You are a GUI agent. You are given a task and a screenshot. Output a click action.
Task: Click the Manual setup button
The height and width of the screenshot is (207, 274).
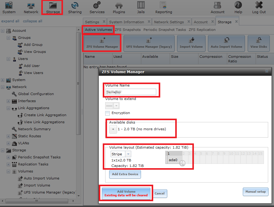255,192
